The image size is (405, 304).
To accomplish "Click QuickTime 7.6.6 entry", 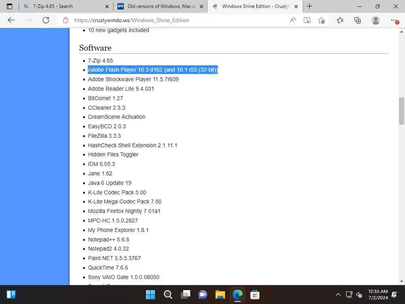I will point(108,268).
